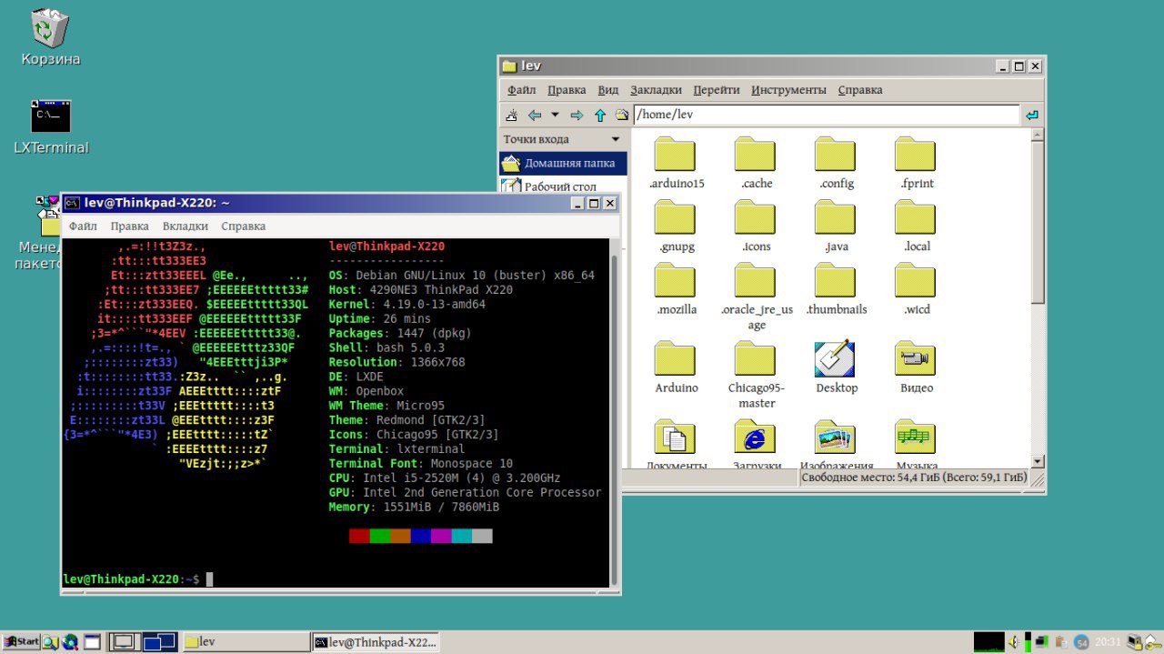Open the Файл menu in file manager
Viewport: 1164px width, 654px height.
521,90
